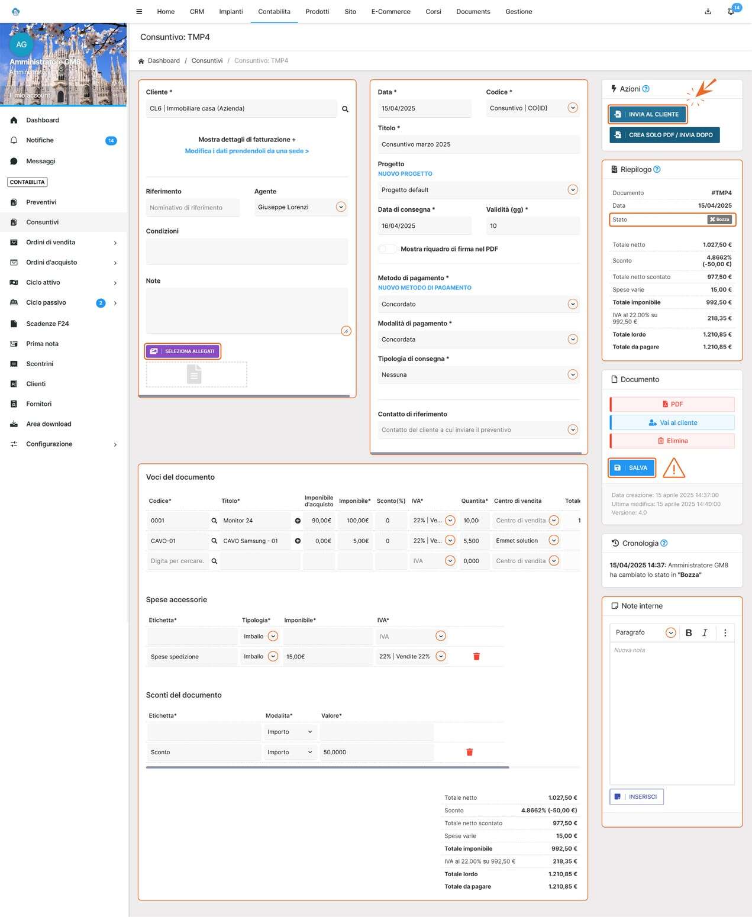Open the Tipologia di consegna dropdown
752x917 pixels.
coord(572,375)
